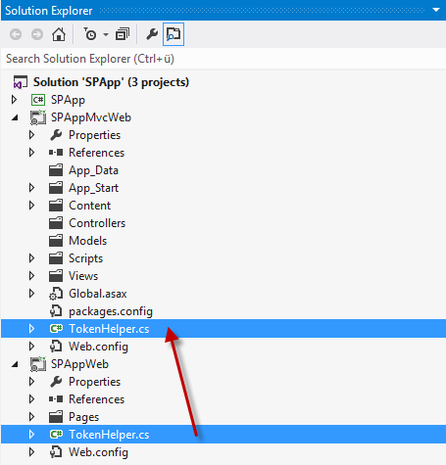446x465 pixels.
Task: Click the Pages folder icon
Action: coord(56,417)
